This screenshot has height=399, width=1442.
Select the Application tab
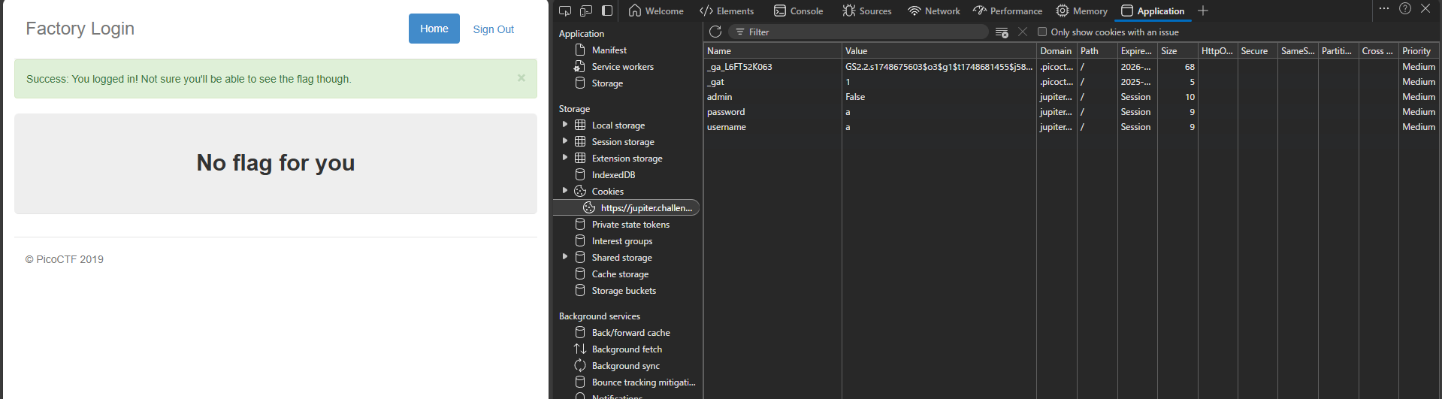(x=1153, y=11)
